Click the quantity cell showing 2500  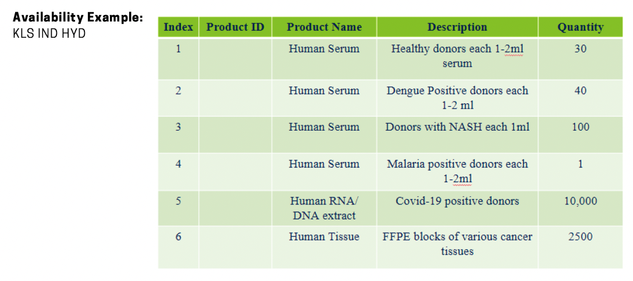point(580,237)
